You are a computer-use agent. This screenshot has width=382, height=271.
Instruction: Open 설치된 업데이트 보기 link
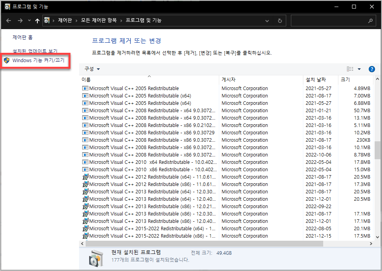[x=35, y=51]
